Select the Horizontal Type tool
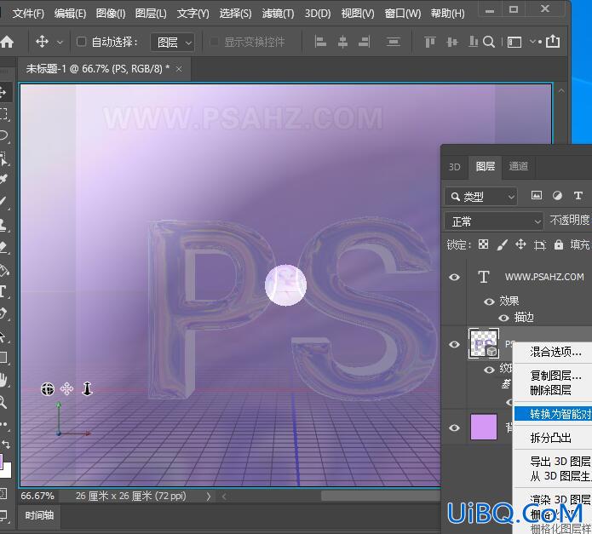Viewport: 592px width, 534px height. tap(3, 292)
